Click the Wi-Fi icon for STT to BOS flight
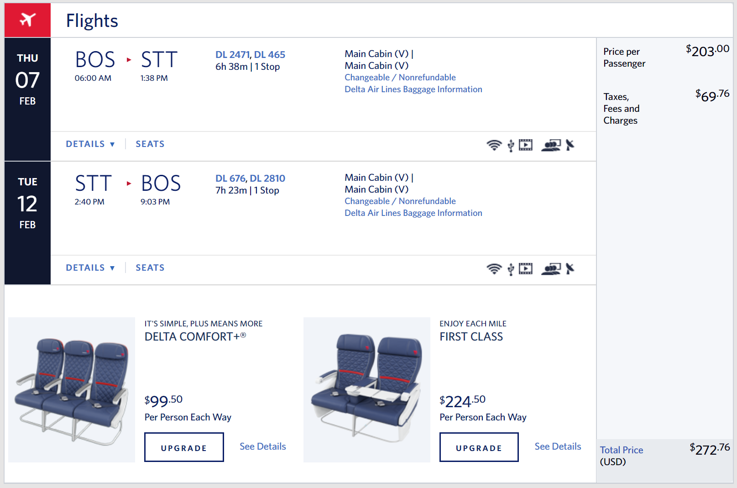Screen dimensions: 737x488 (x=494, y=269)
